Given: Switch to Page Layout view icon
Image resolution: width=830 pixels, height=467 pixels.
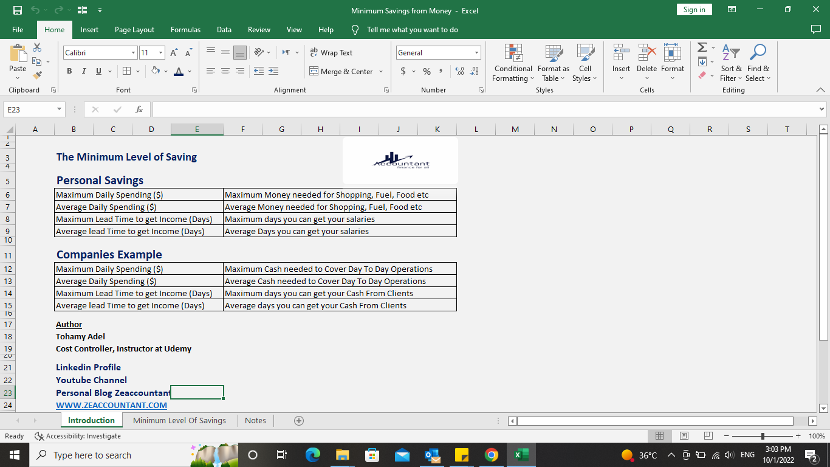Looking at the screenshot, I should tap(684, 436).
